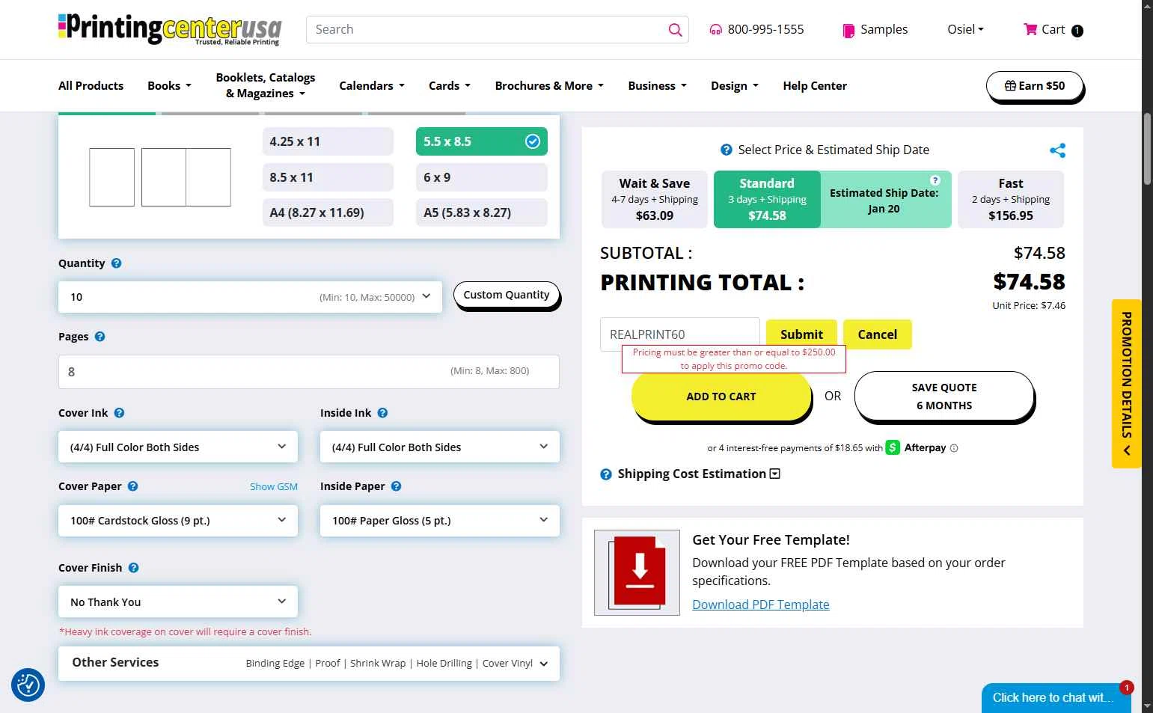1153x713 pixels.
Task: Select the 4.25 x 11 size
Action: 328,141
